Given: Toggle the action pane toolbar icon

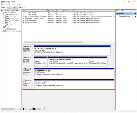Looking at the screenshot, I should pyautogui.click(x=17, y=7).
